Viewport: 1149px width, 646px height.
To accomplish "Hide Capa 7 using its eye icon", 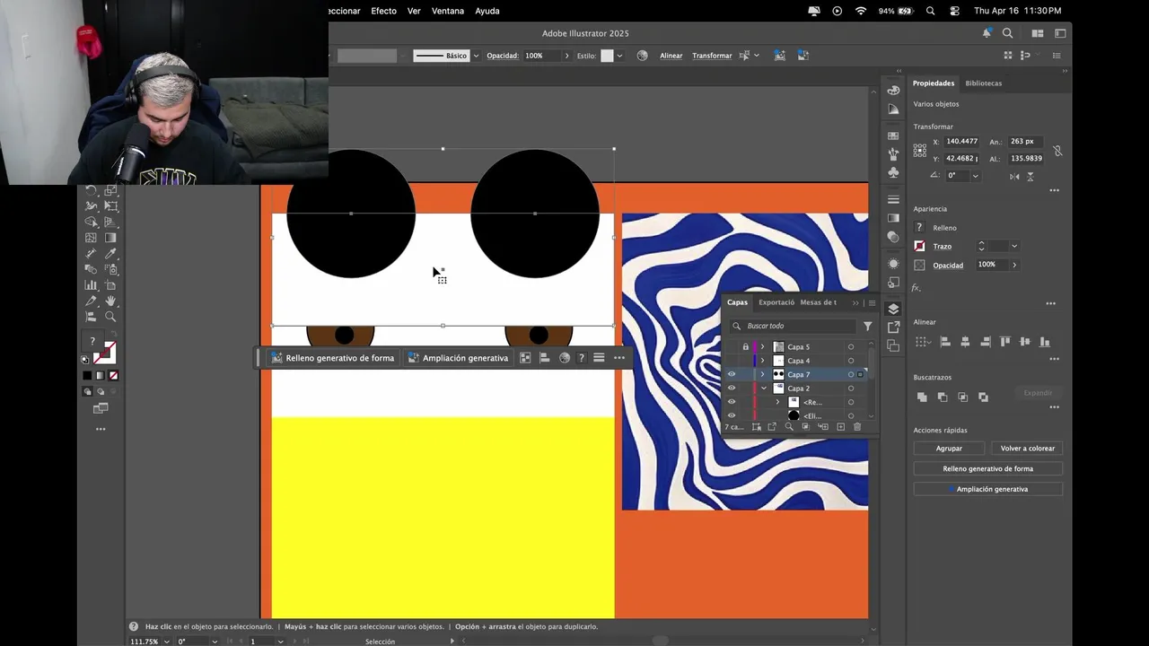I will [x=732, y=375].
